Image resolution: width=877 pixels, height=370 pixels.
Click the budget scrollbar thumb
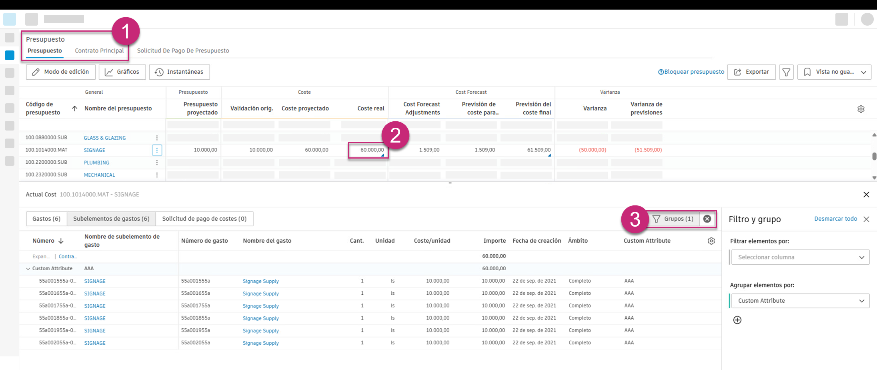pyautogui.click(x=874, y=156)
